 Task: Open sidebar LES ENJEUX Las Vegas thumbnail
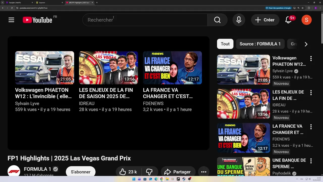click(x=244, y=104)
